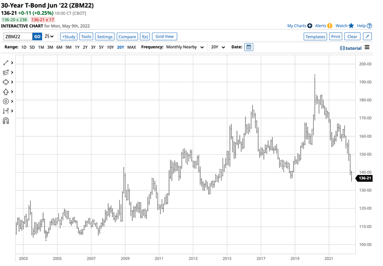Select the 10Y range
Image resolution: width=383 pixels, height=266 pixels.
coord(111,47)
